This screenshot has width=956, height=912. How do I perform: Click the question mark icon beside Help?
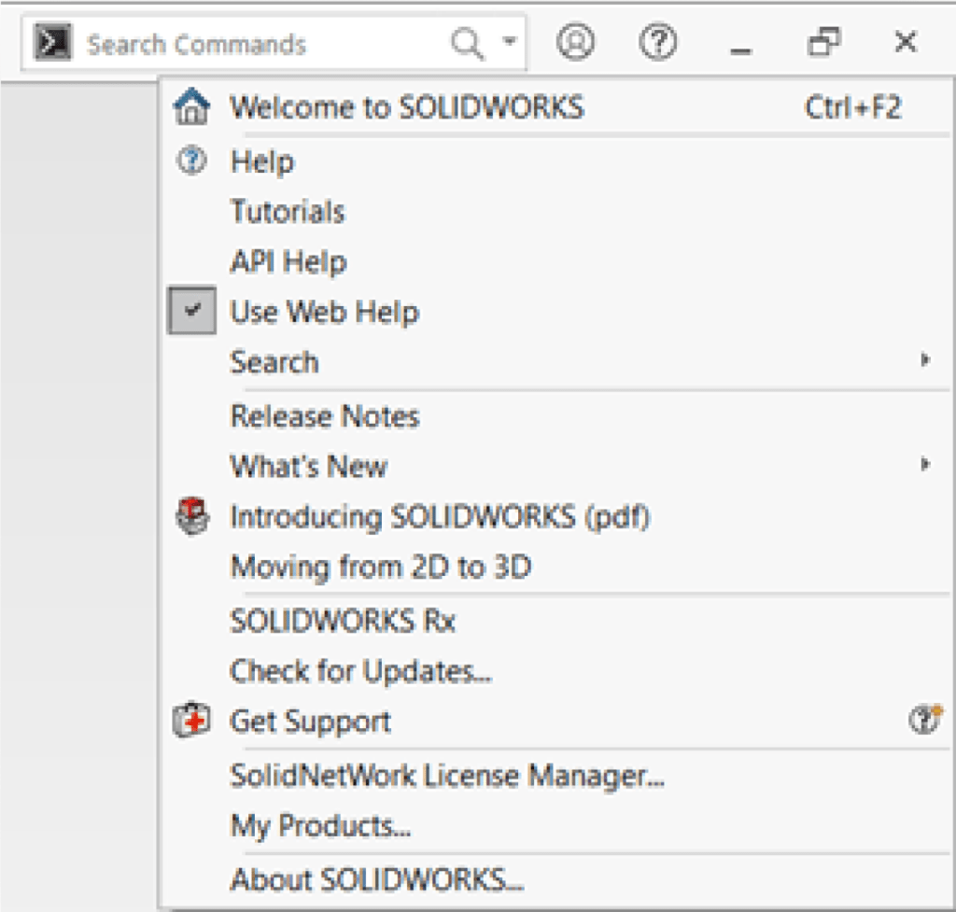[191, 160]
